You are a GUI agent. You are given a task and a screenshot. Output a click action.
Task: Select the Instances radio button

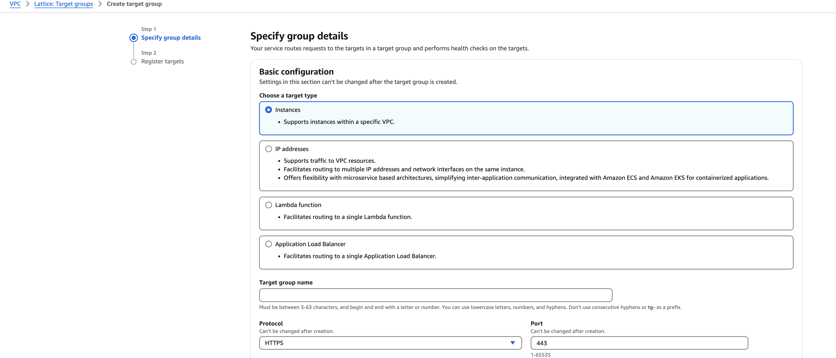[x=268, y=110]
